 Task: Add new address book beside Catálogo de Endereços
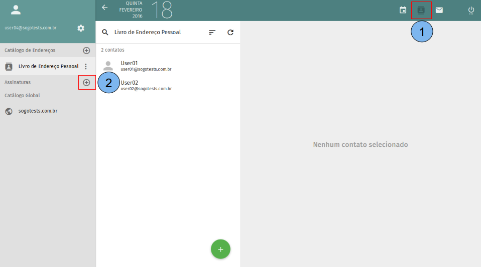click(86, 50)
